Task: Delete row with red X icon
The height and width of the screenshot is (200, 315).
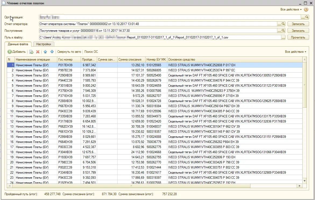Action: point(38,52)
